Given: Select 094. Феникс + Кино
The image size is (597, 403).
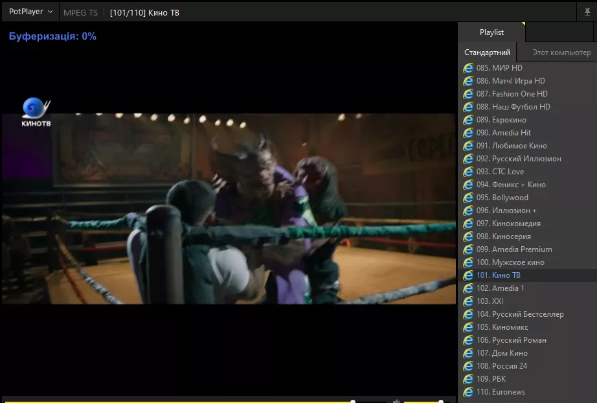Looking at the screenshot, I should pyautogui.click(x=528, y=185).
